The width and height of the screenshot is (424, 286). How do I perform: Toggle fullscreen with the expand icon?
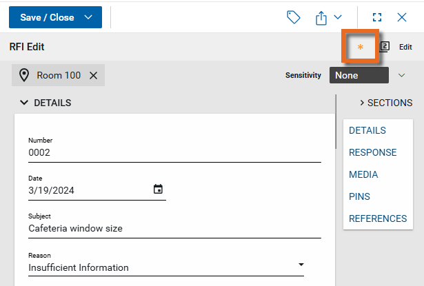[376, 17]
